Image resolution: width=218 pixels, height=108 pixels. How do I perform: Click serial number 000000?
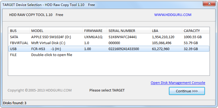pyautogui.click(x=114, y=43)
